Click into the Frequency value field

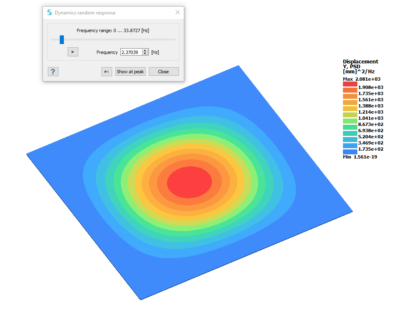(x=131, y=52)
